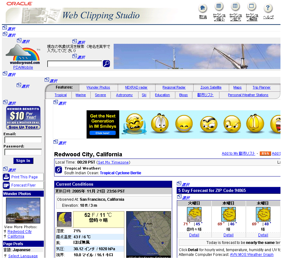
Task: Click the Wunder Photos sailboat thumbnail
Action: (23, 211)
